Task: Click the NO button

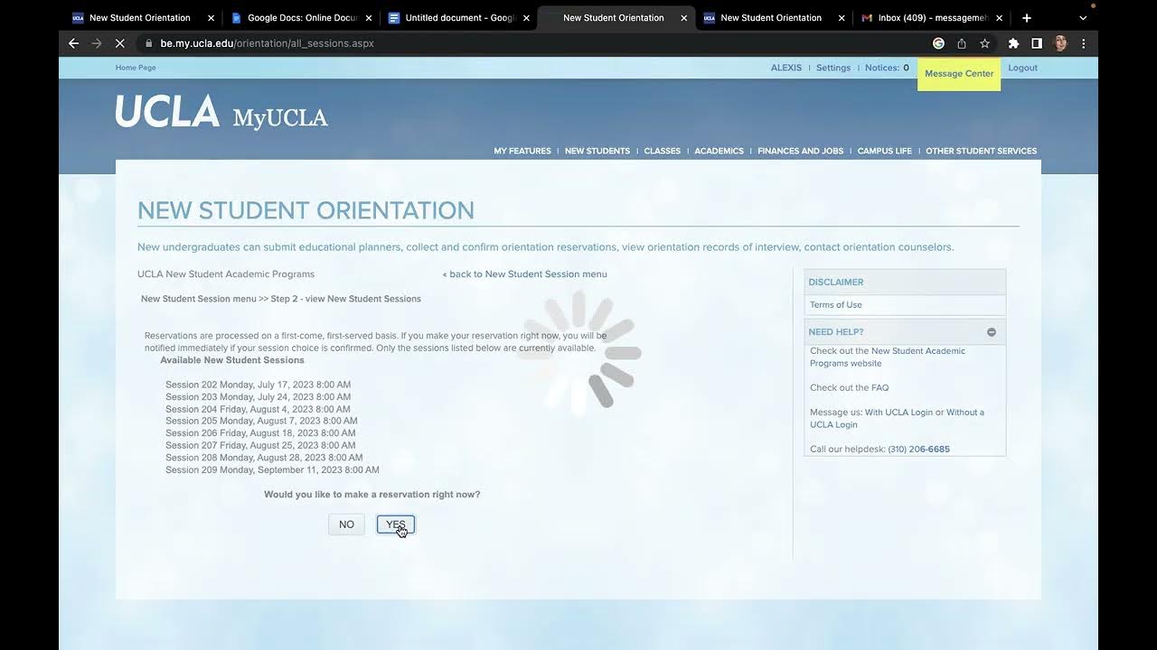Action: coord(346,525)
